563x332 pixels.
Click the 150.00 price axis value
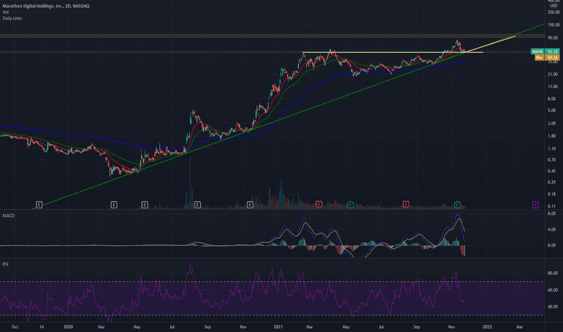(554, 25)
